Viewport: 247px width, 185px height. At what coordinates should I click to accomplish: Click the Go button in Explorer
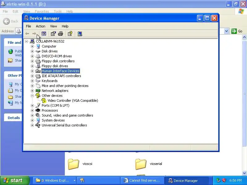click(x=237, y=31)
